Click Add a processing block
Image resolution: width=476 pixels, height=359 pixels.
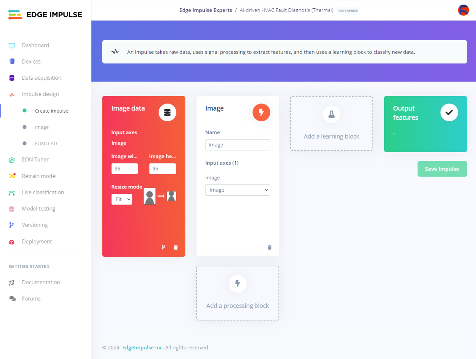coord(237,293)
